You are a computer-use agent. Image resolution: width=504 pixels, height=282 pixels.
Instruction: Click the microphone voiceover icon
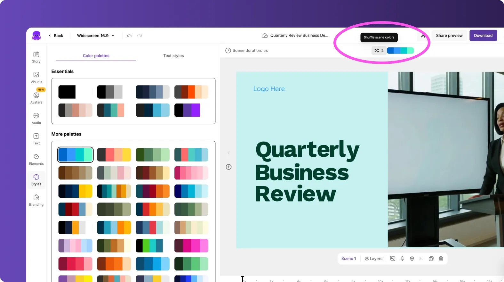(x=402, y=259)
